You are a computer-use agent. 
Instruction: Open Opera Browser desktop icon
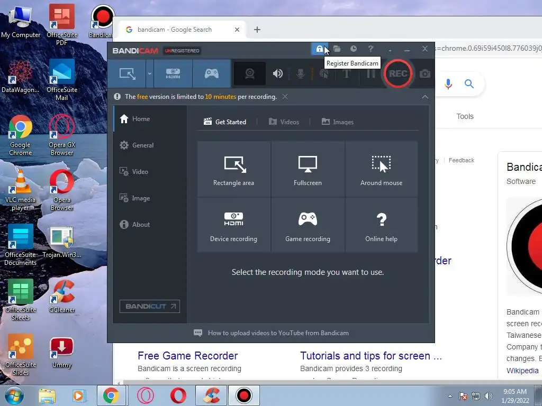point(62,190)
